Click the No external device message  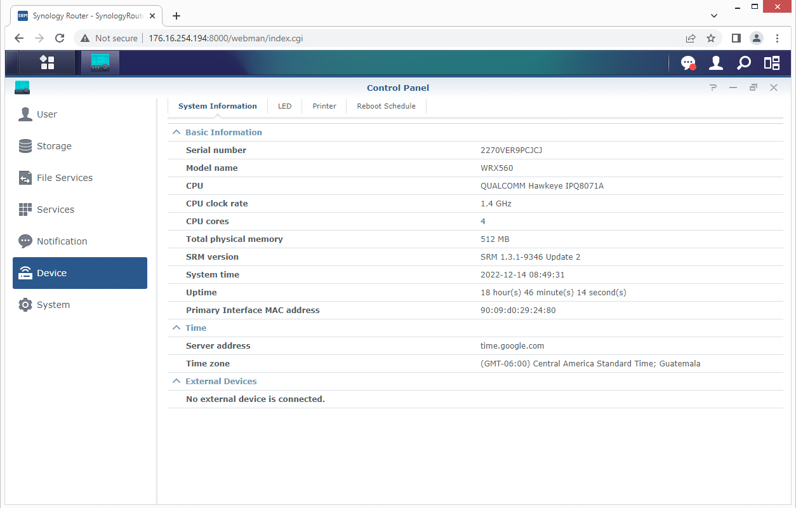(255, 399)
